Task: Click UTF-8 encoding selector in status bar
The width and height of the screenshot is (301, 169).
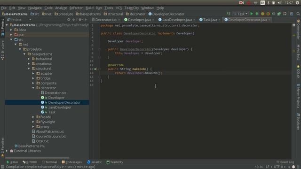Action: point(279,167)
